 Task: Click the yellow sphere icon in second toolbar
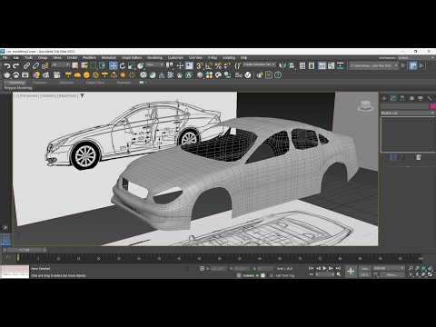(x=86, y=75)
